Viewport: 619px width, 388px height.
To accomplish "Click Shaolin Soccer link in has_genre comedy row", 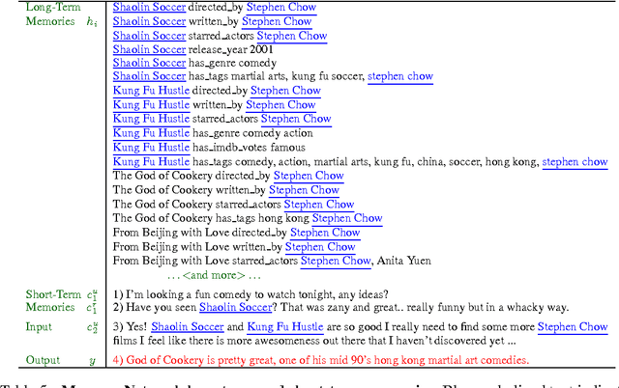I will [x=148, y=64].
